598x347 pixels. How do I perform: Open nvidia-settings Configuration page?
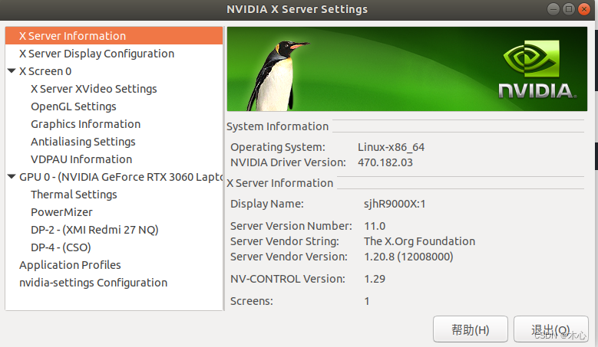[94, 283]
